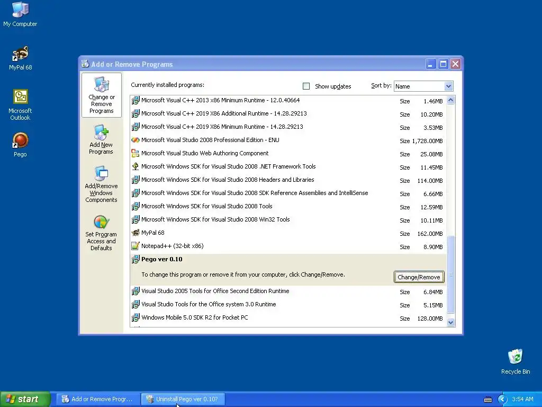Enable the Show updates checkbox
542x407 pixels.
tap(306, 86)
